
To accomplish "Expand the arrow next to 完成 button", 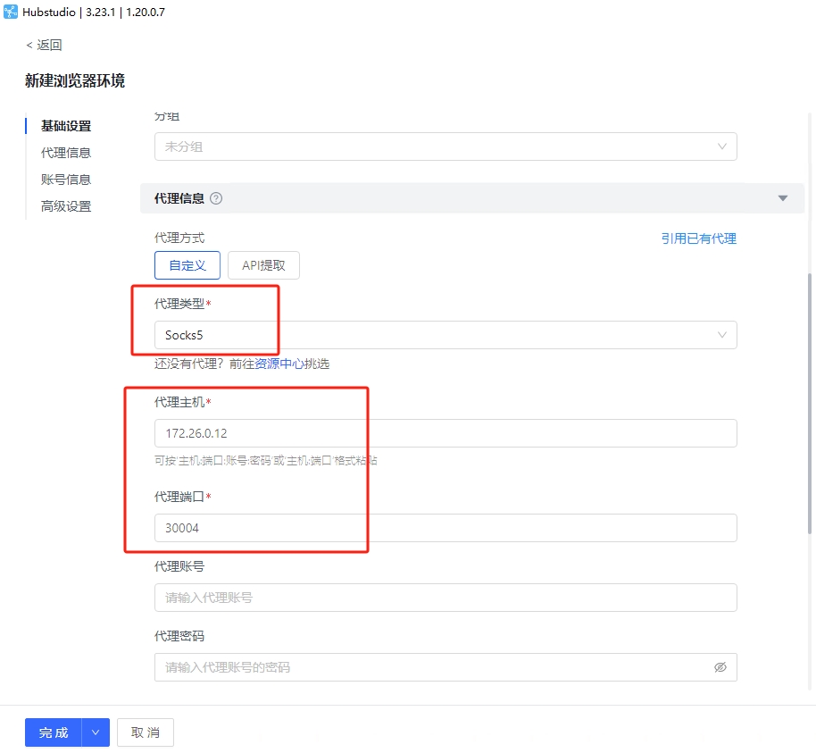I will click(96, 732).
